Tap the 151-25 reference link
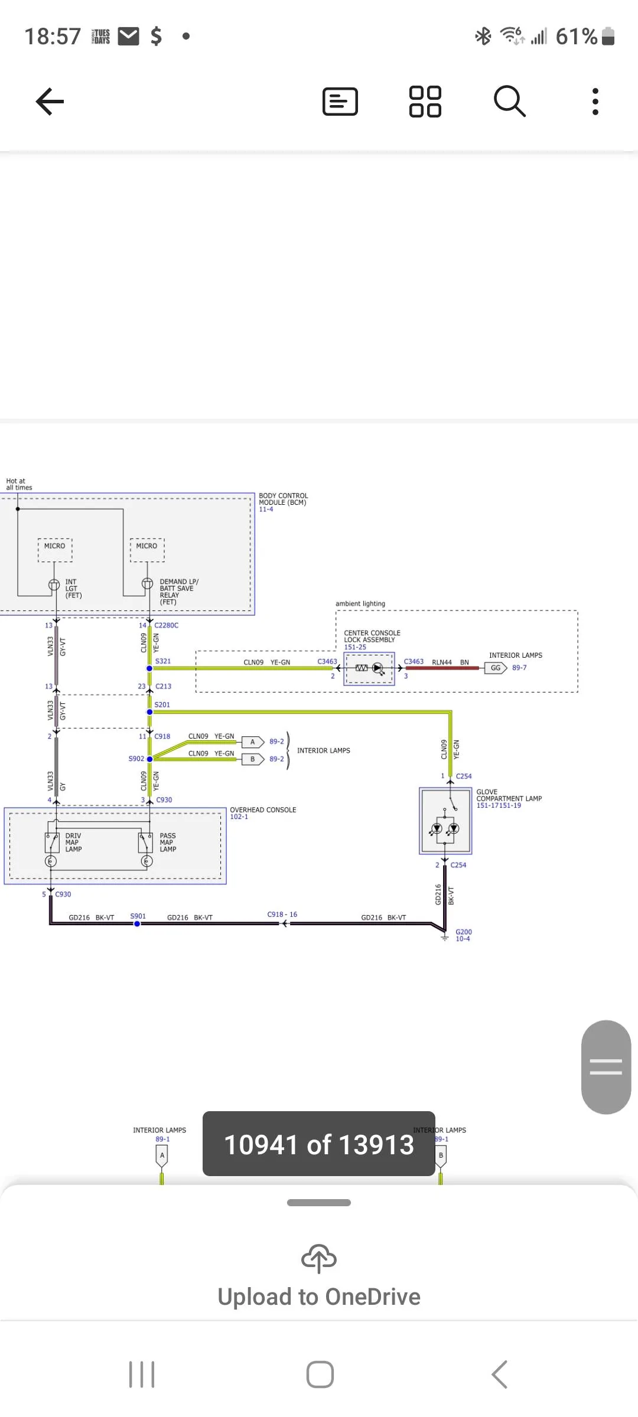 355,647
